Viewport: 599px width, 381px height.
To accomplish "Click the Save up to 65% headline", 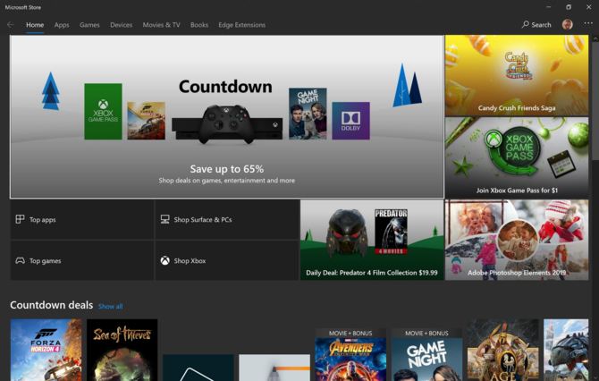I will (227, 169).
